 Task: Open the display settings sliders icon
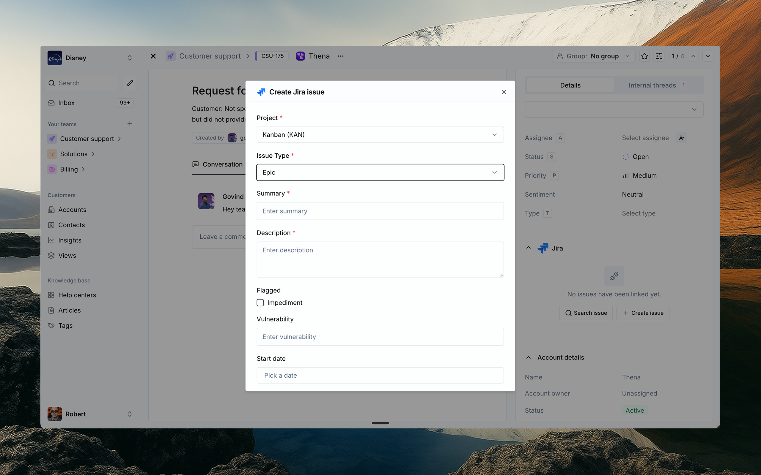pyautogui.click(x=659, y=56)
